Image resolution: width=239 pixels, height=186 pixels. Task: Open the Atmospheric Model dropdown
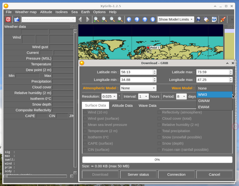click(138, 88)
